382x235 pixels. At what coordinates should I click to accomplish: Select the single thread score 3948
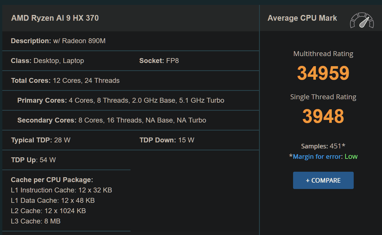(323, 116)
